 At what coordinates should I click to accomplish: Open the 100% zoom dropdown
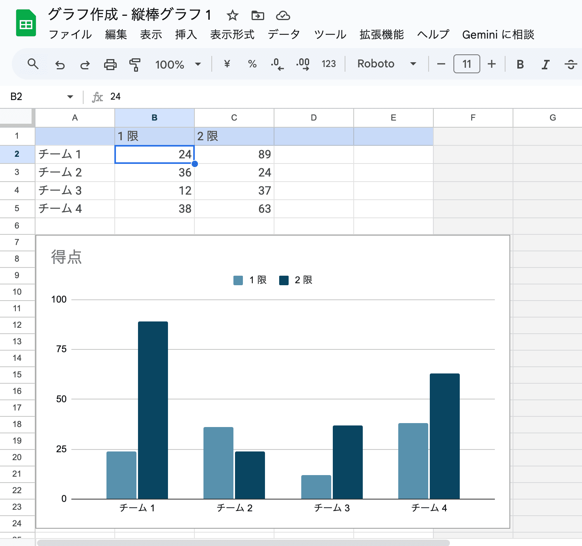(178, 64)
